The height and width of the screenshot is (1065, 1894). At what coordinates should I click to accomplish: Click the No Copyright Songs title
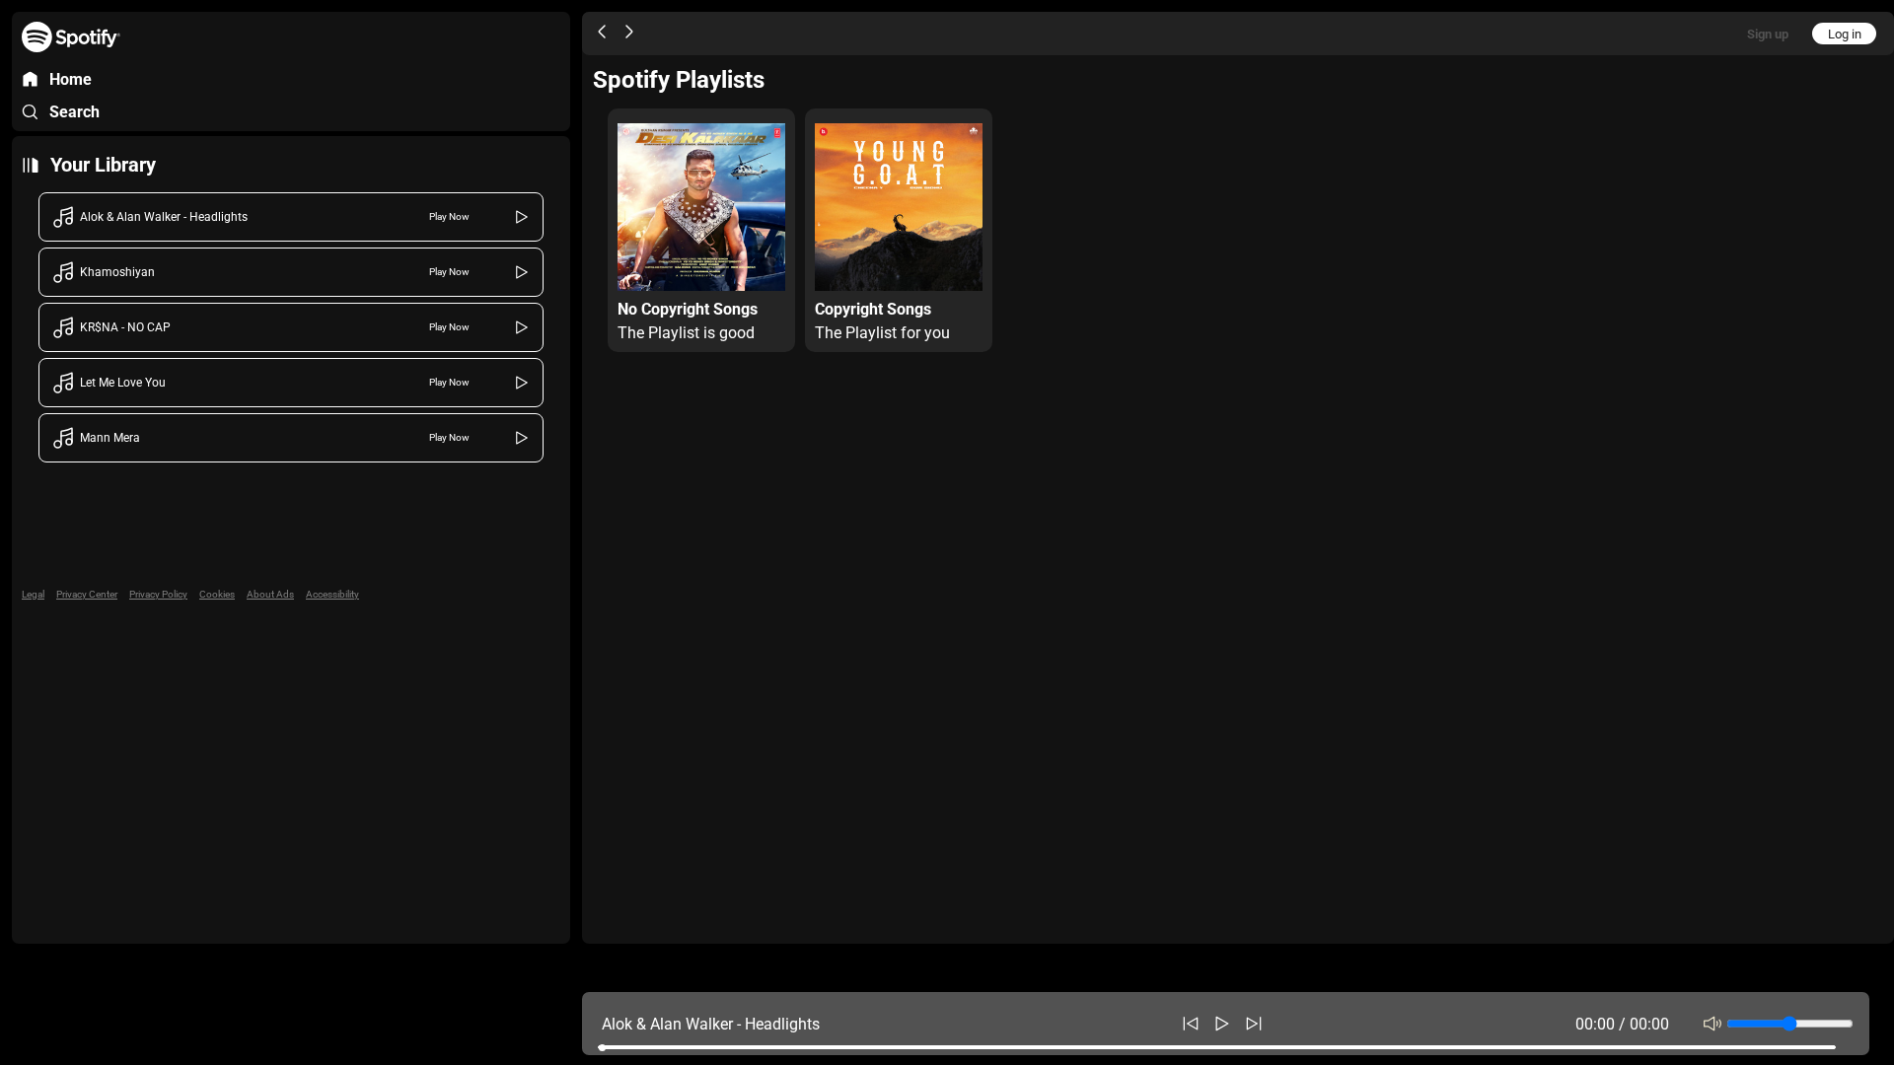tap(688, 310)
